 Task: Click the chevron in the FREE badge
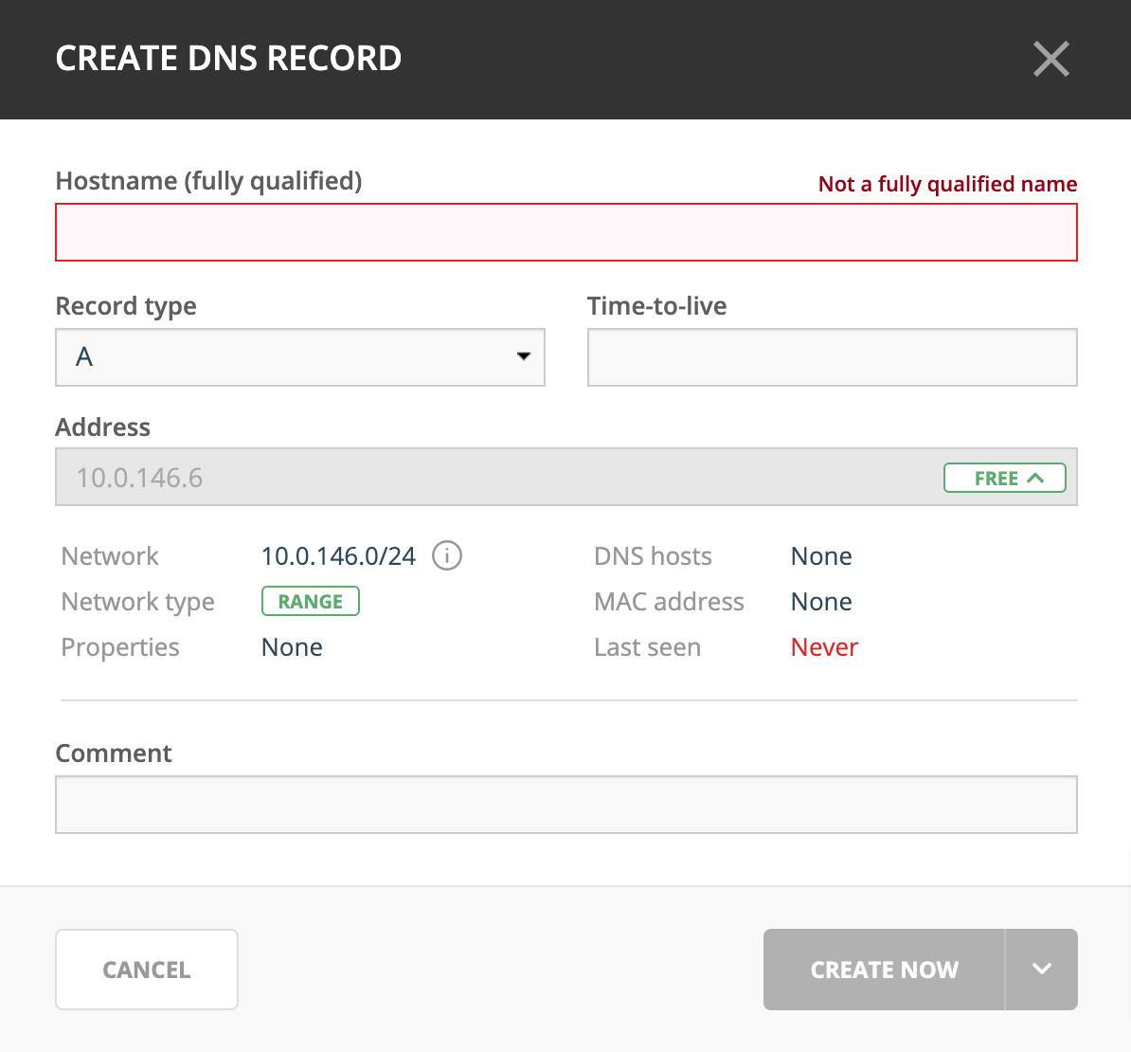point(1035,478)
